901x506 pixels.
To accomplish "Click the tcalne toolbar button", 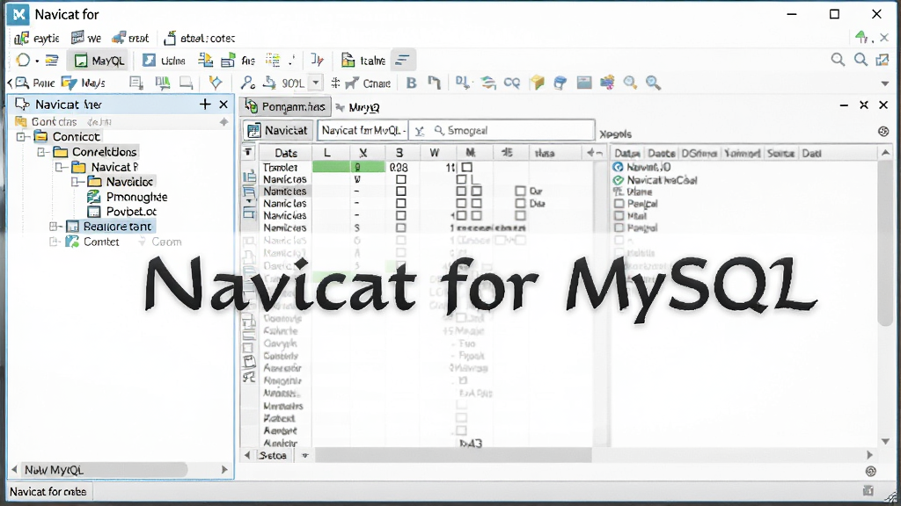I will click(363, 61).
